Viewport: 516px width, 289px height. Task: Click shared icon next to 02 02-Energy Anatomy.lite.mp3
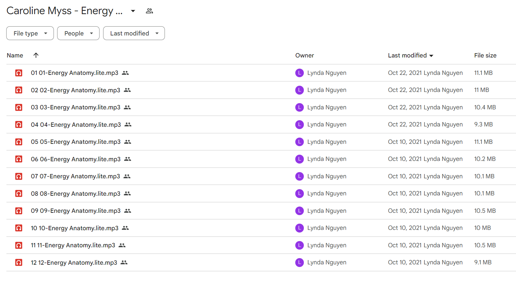coord(127,90)
